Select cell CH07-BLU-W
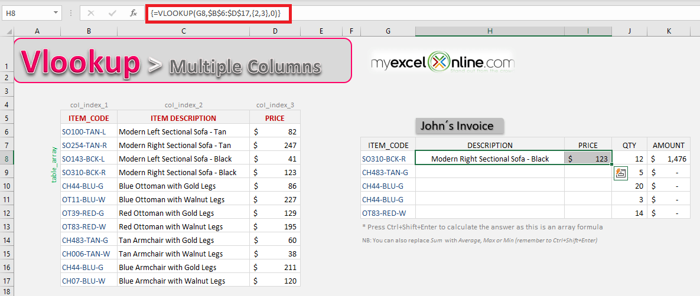The width and height of the screenshot is (700, 296). click(x=89, y=281)
